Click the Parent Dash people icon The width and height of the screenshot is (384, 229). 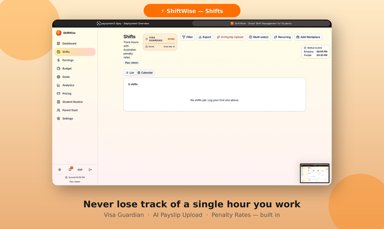click(x=58, y=110)
